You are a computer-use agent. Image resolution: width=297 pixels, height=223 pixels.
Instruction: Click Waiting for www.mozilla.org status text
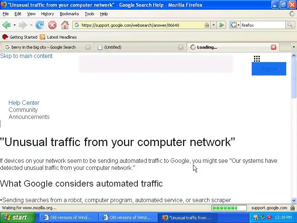click(29, 208)
